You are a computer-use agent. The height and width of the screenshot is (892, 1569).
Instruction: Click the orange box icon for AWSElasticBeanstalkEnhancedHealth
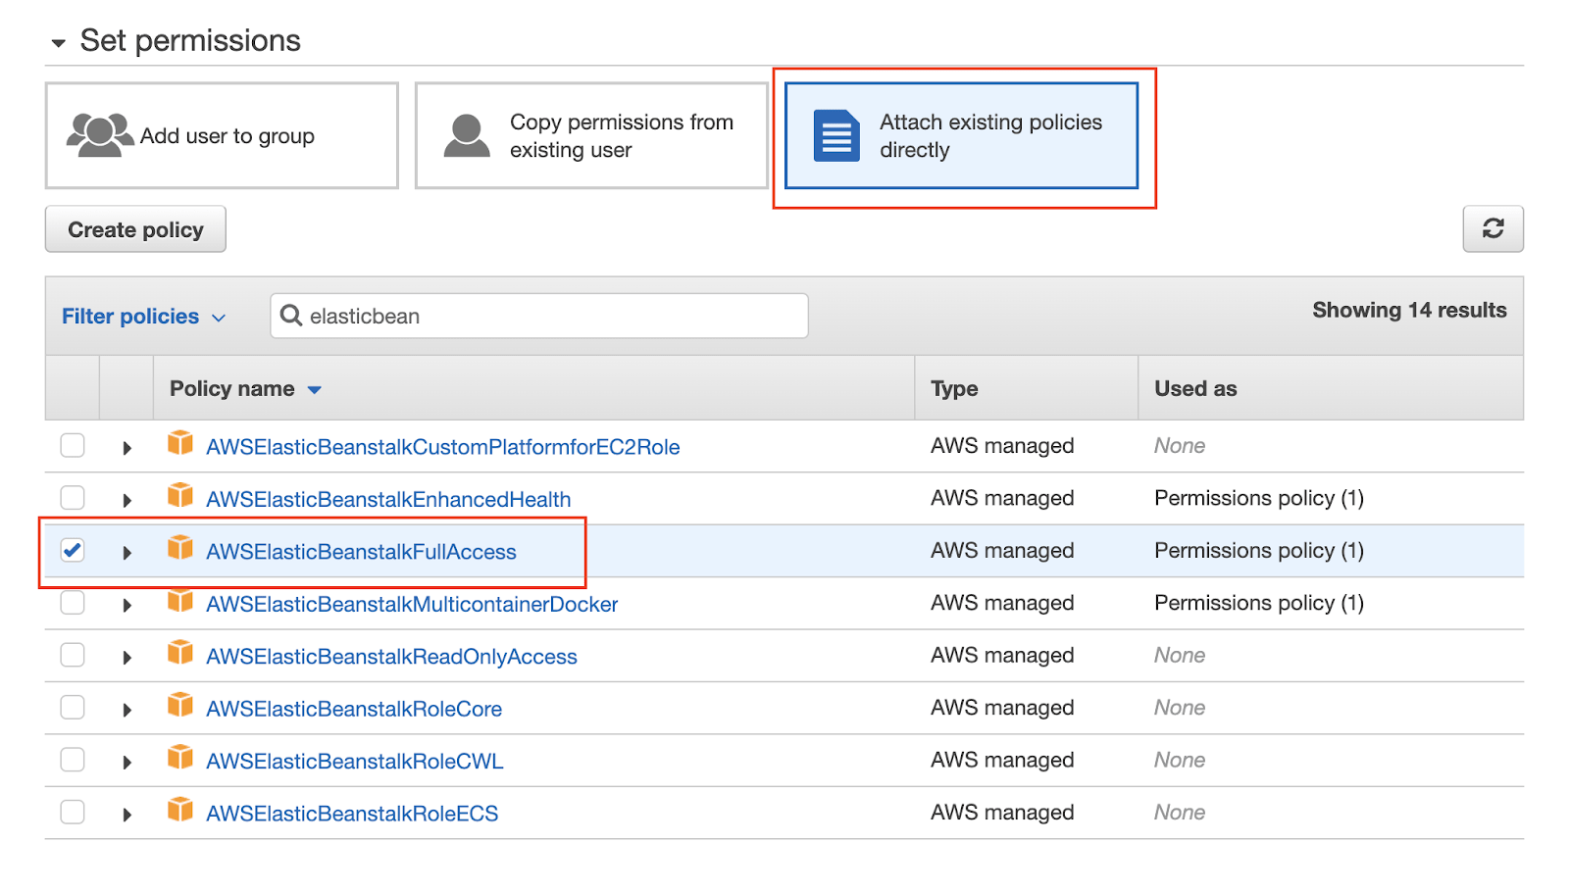pyautogui.click(x=180, y=495)
